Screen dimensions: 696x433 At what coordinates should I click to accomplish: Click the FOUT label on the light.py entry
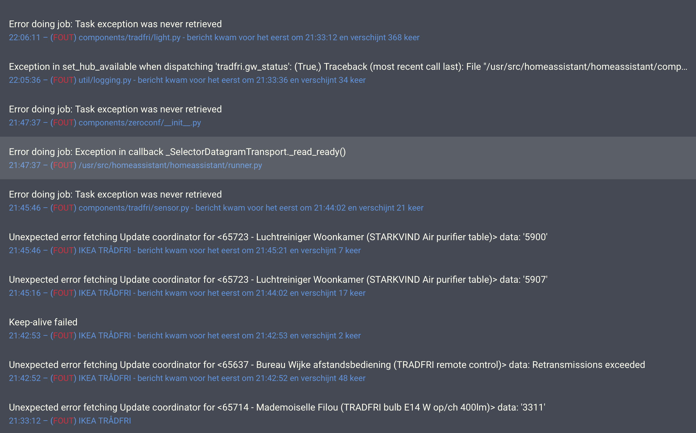pos(63,38)
